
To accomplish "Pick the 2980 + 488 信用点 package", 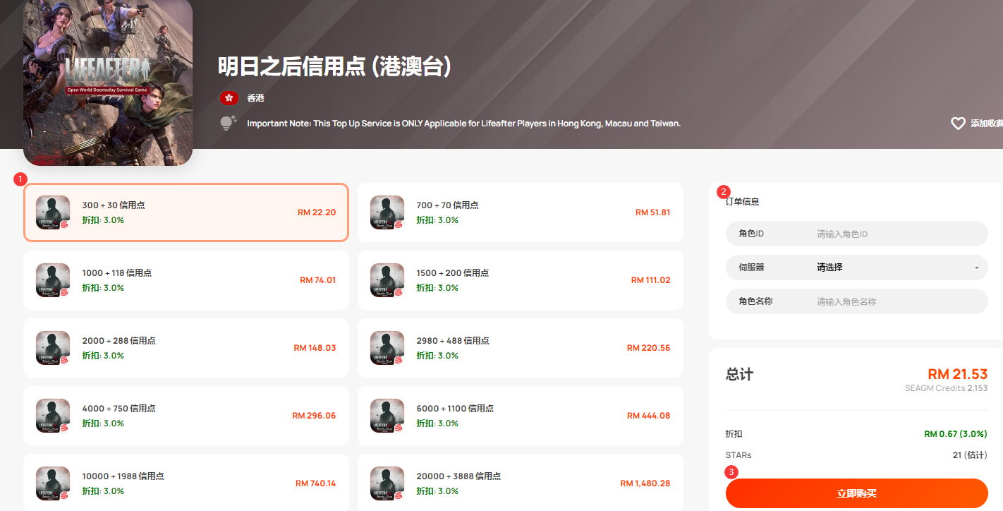I will (x=521, y=348).
